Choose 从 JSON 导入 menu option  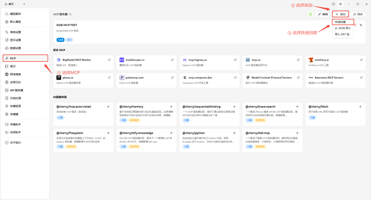point(342,28)
